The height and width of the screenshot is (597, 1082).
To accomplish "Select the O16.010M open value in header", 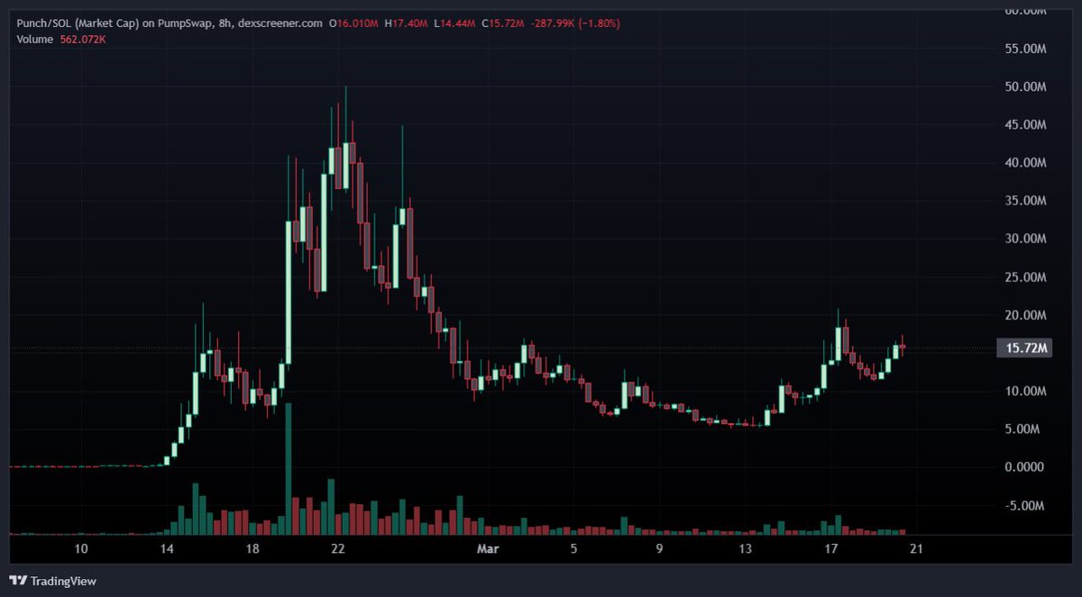I will click(x=355, y=23).
